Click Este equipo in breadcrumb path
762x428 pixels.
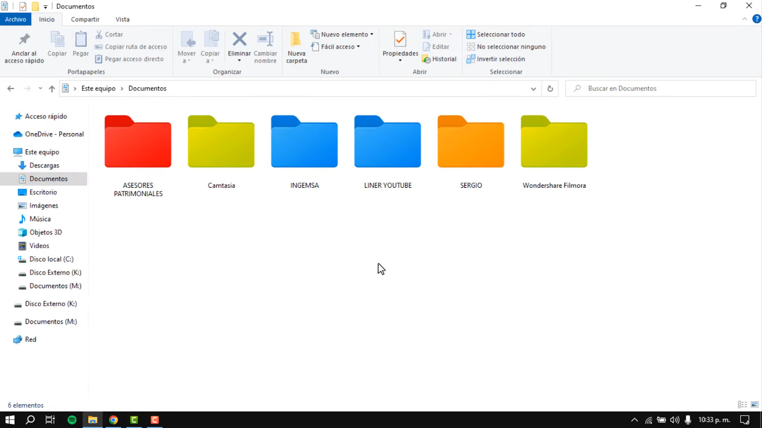98,88
